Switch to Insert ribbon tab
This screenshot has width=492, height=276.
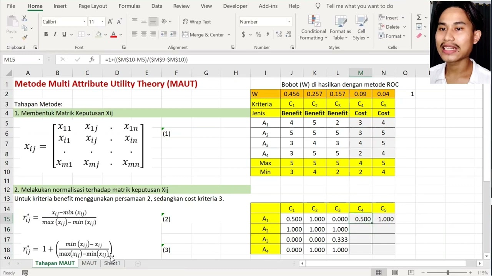60,6
